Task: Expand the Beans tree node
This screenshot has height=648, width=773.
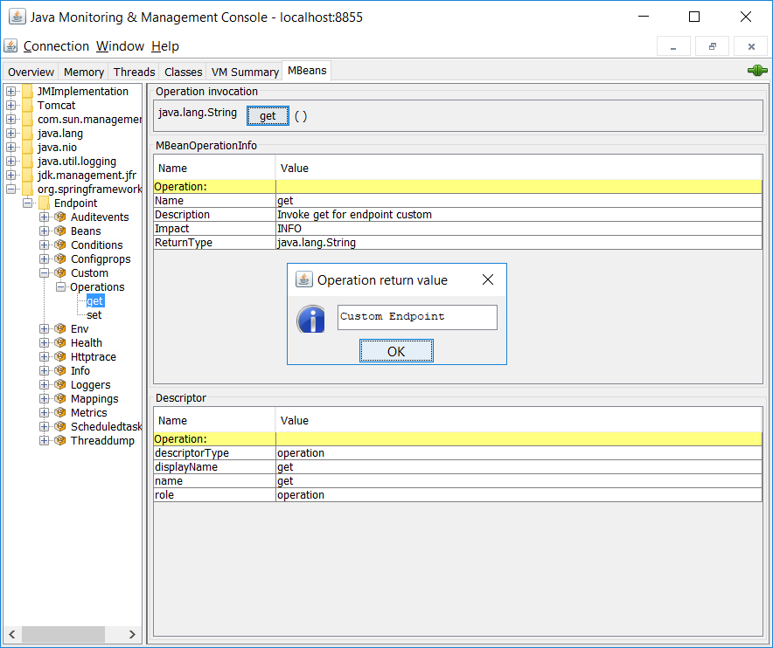Action: tap(45, 231)
